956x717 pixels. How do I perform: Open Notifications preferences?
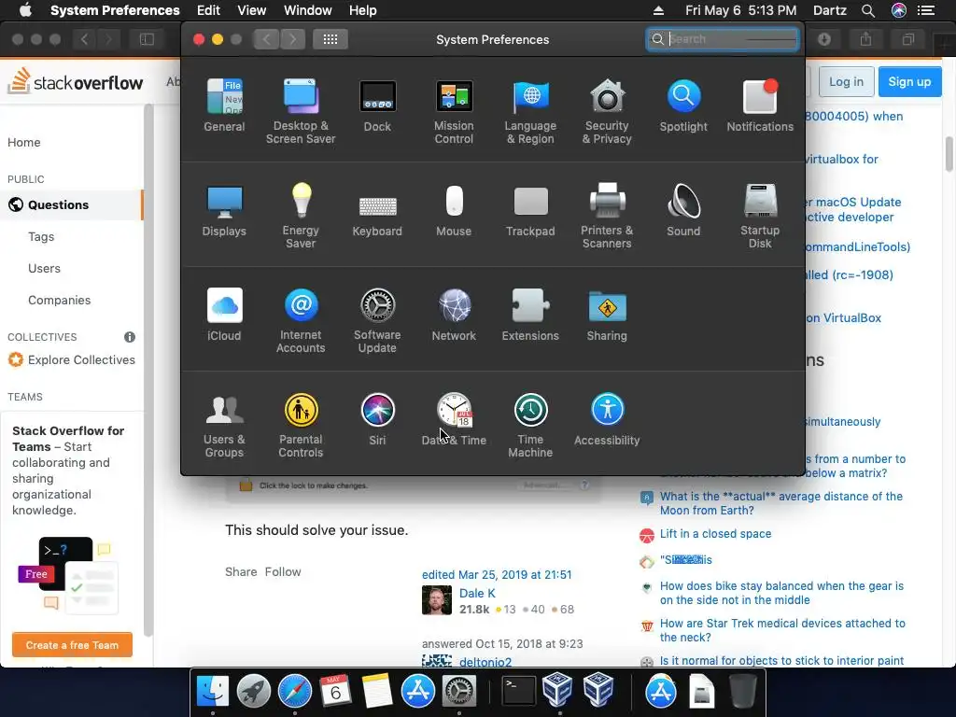pos(760,105)
